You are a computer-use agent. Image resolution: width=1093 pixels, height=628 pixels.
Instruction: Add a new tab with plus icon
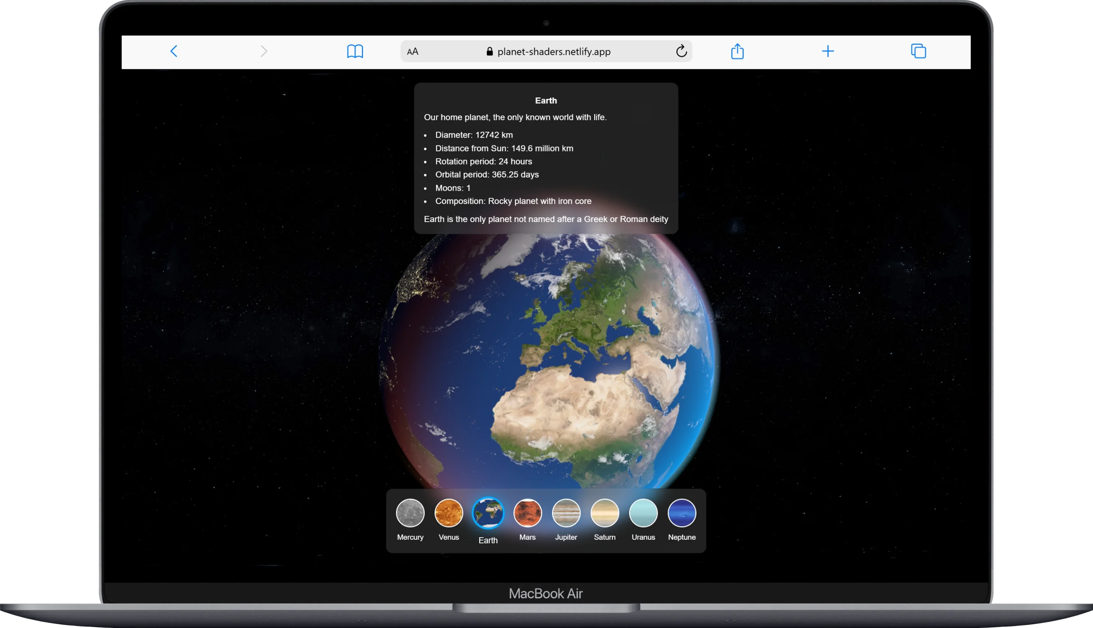[x=827, y=51]
